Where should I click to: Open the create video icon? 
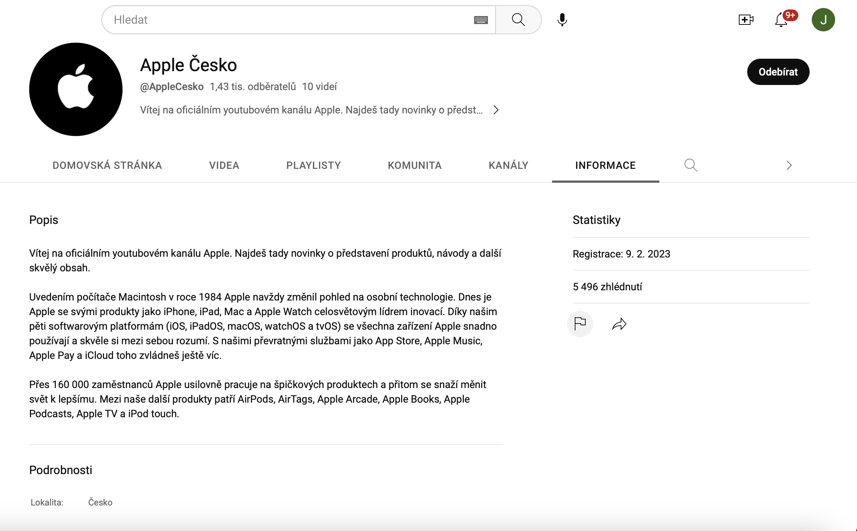click(x=746, y=20)
